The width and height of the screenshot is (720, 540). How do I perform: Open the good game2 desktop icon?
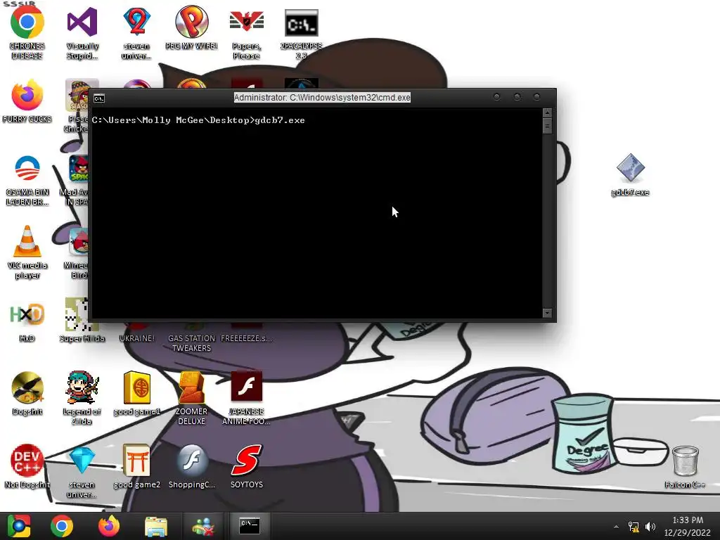[x=136, y=466]
